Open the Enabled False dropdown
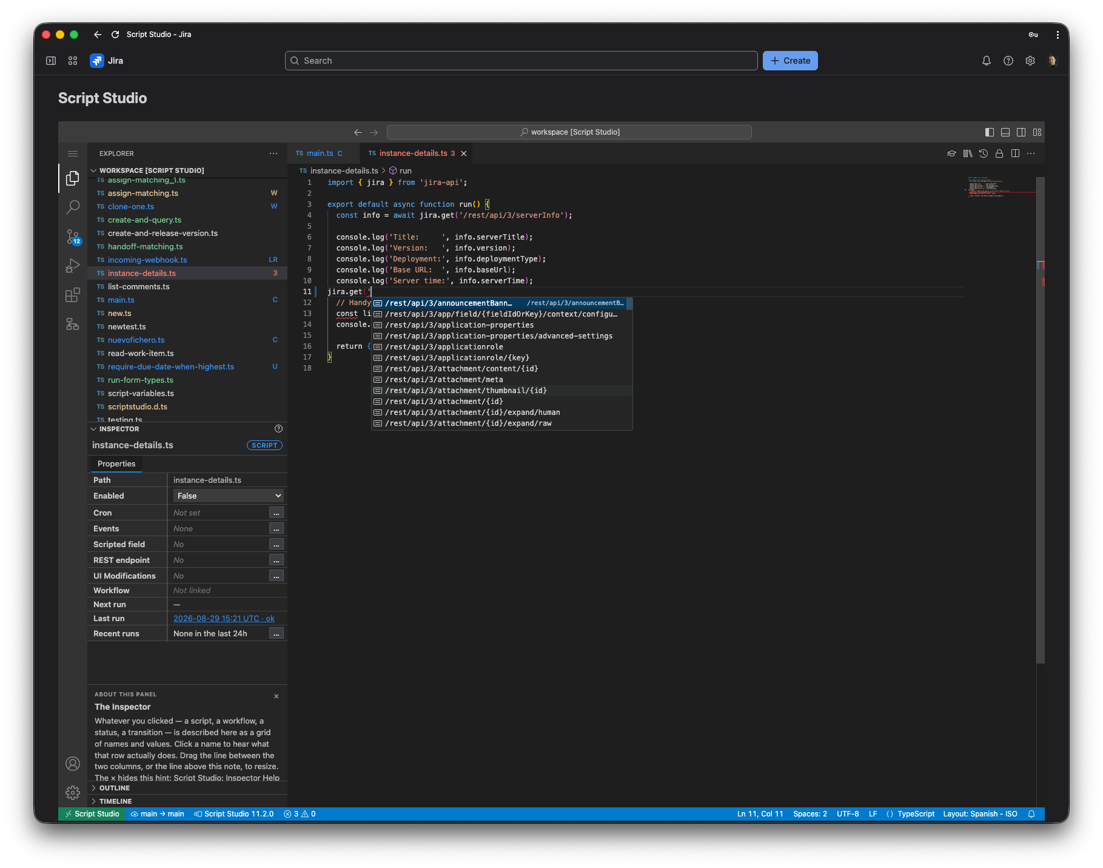The image size is (1103, 868). coord(228,496)
